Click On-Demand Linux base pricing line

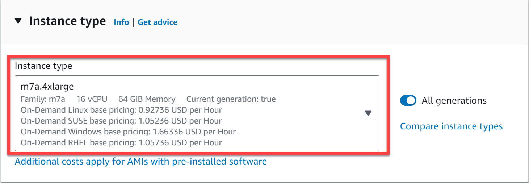point(121,110)
